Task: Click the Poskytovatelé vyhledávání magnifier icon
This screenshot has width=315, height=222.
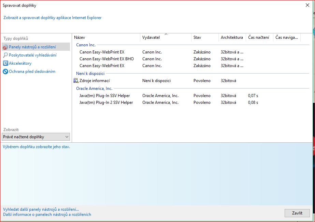Action: [5, 55]
